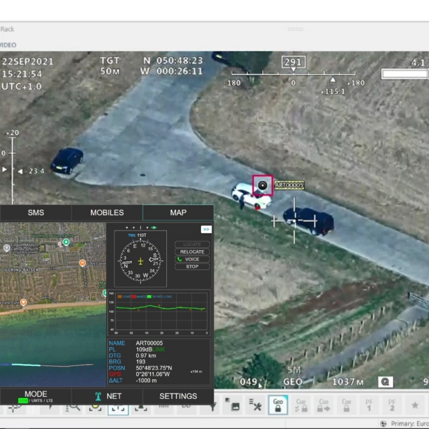Select the ART00005 label on video
The height and width of the screenshot is (429, 429).
click(289, 185)
